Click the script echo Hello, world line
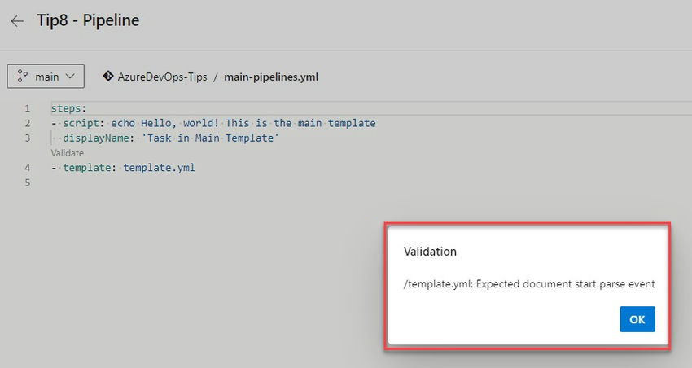This screenshot has width=692, height=368. [x=213, y=123]
